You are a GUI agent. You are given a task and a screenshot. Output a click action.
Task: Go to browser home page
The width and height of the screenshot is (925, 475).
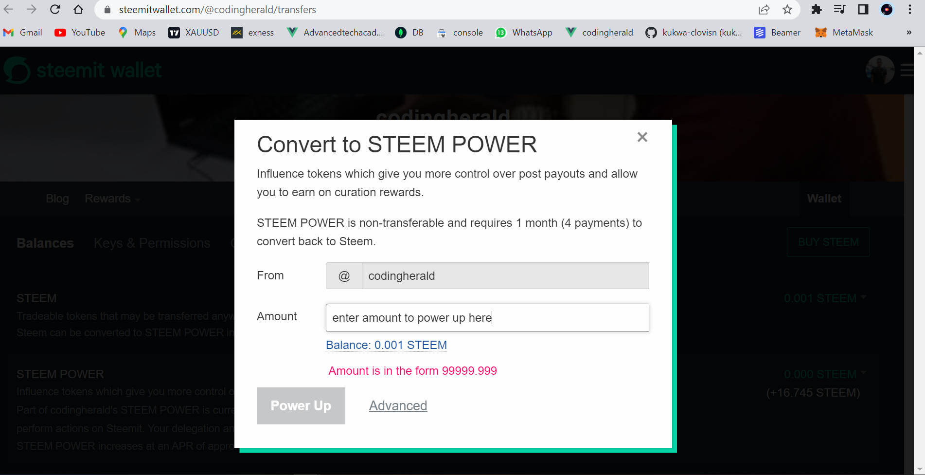pyautogui.click(x=78, y=9)
